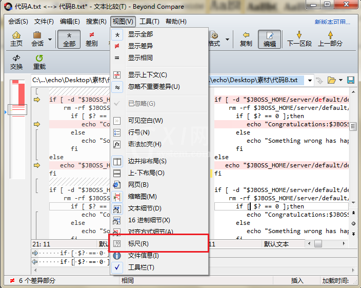Toggle the 全部 show-all toolbar button

69,39
